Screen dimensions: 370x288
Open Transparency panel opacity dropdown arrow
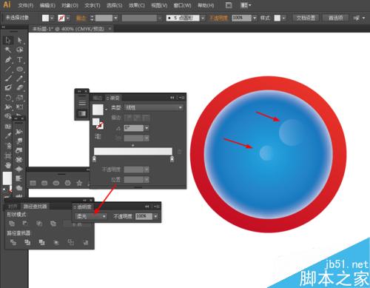coord(155,216)
